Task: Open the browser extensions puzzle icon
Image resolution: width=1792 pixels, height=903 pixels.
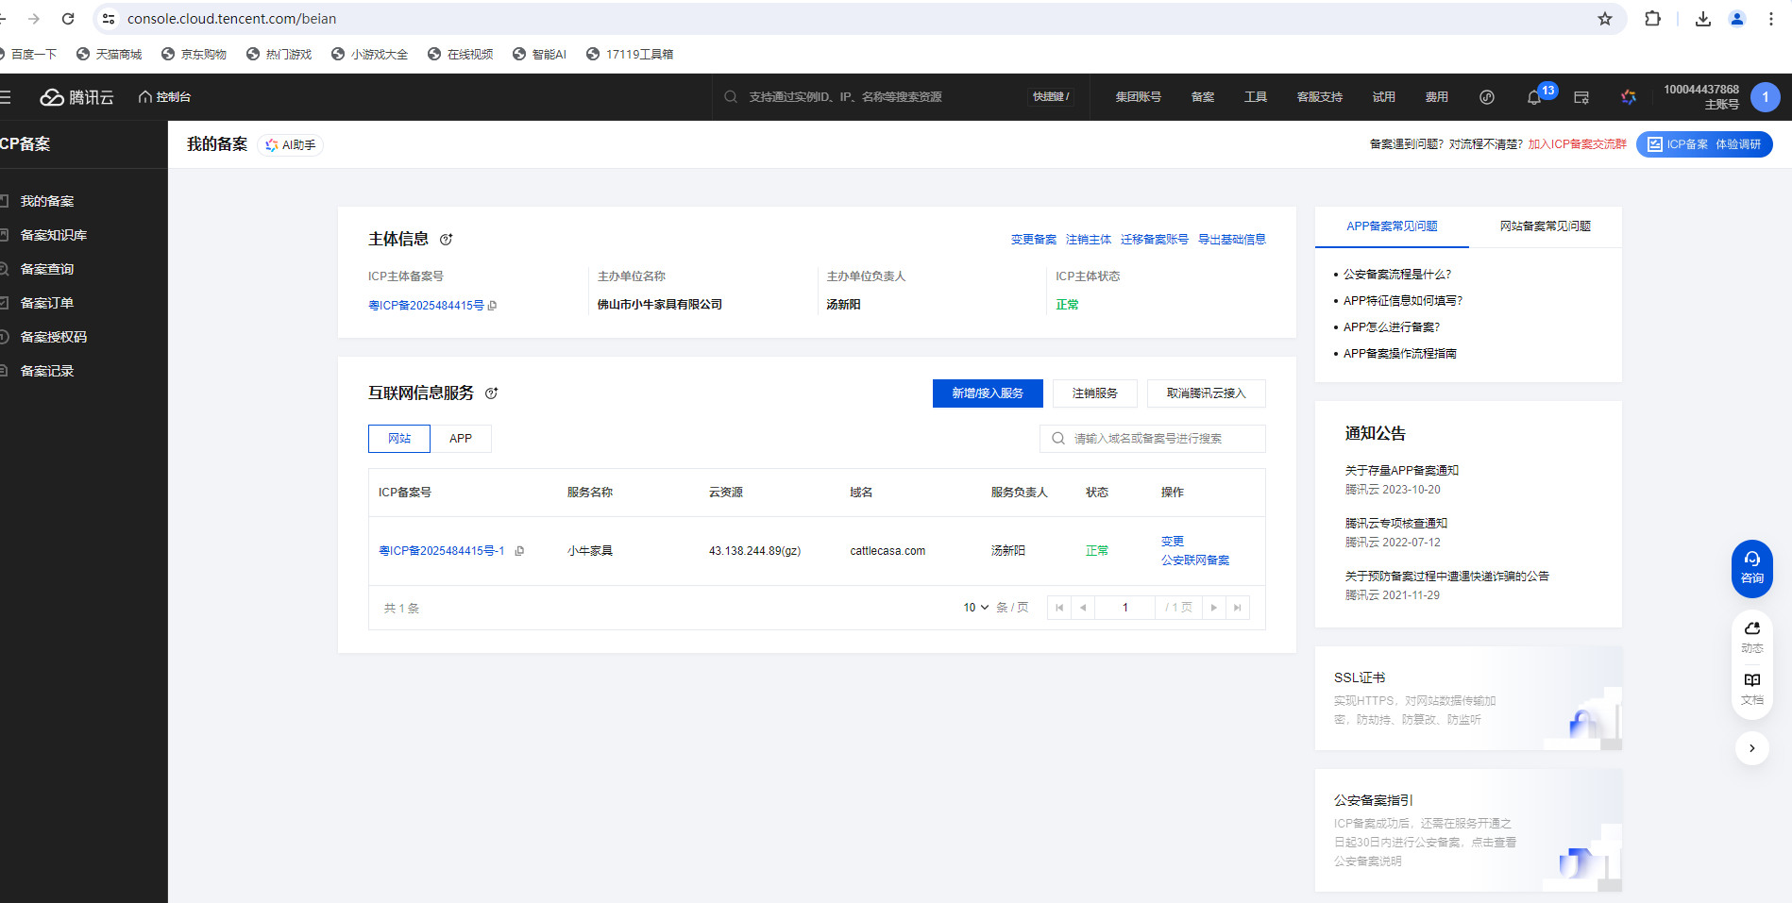Action: click(x=1652, y=19)
